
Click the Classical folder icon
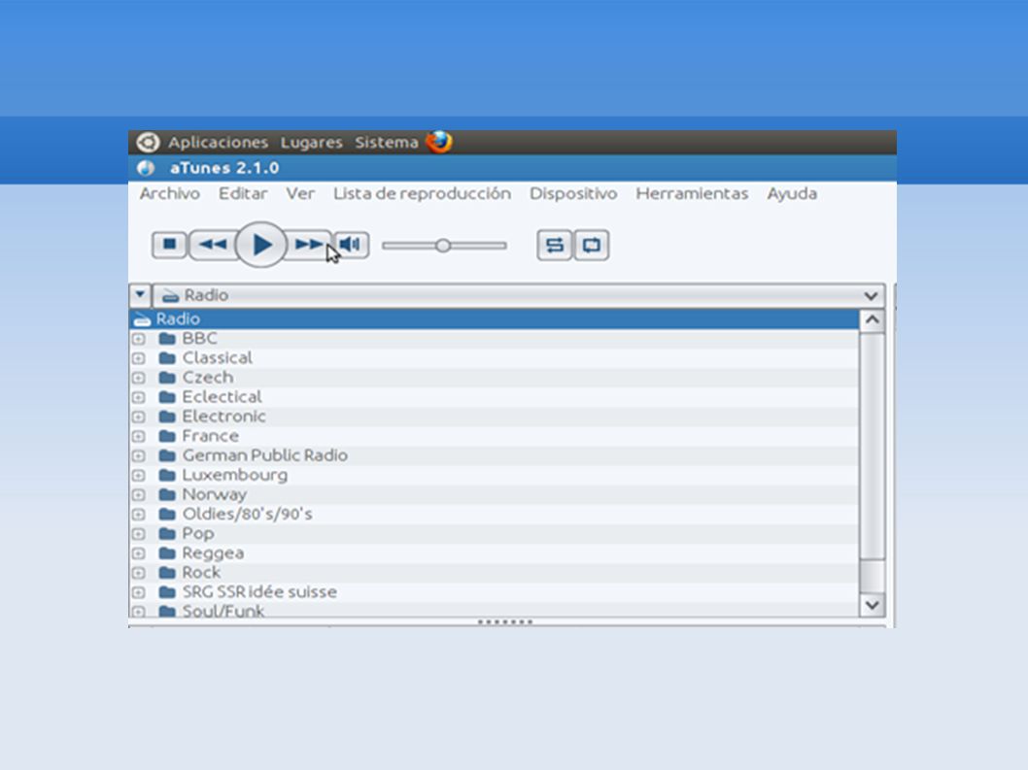tap(167, 357)
